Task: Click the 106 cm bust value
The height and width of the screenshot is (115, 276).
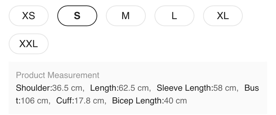Action: (34, 101)
